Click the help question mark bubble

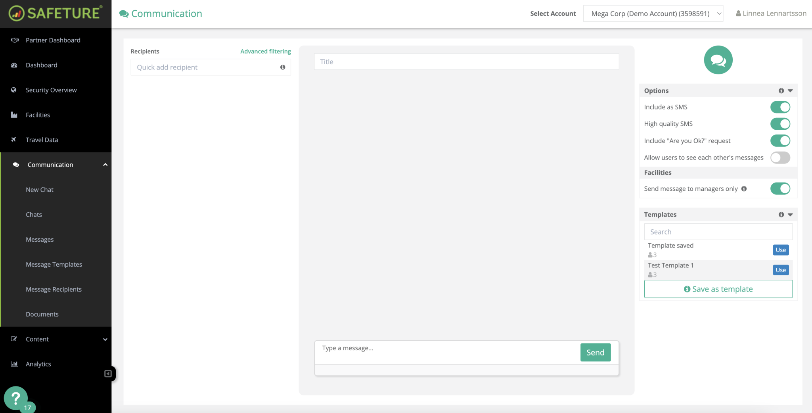17,398
